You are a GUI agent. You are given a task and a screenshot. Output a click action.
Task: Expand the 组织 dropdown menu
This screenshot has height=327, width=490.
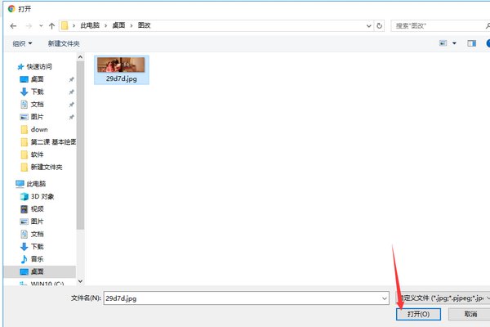click(x=22, y=43)
